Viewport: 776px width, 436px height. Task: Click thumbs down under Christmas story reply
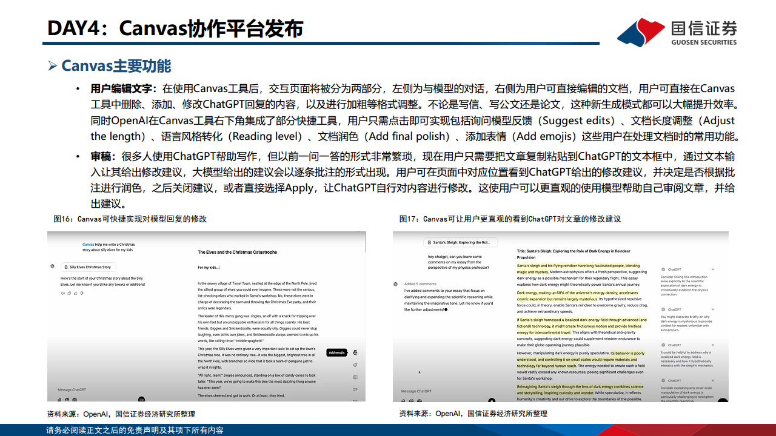[x=81, y=293]
